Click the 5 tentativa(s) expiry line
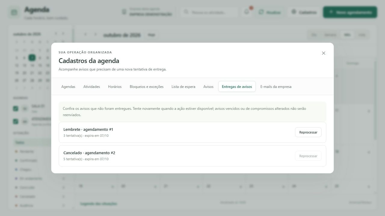Viewport: 385px width, 216px height. pyautogui.click(x=86, y=159)
